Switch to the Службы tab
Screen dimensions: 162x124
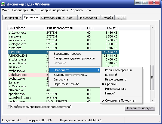pyautogui.click(x=107, y=18)
